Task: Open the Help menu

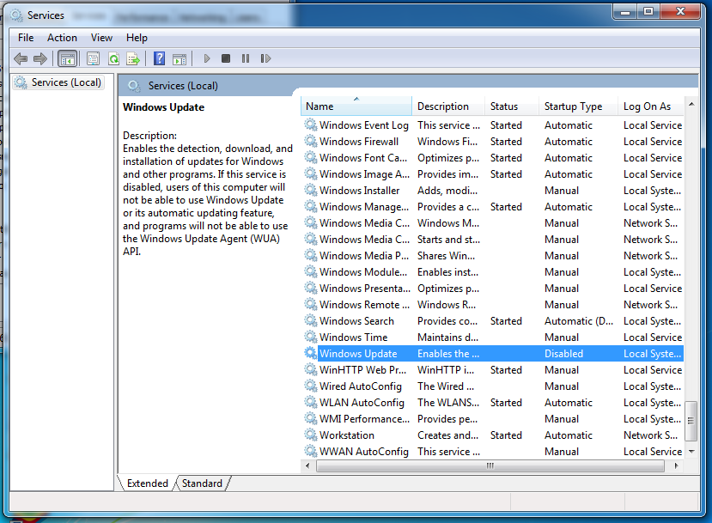Action: 137,38
